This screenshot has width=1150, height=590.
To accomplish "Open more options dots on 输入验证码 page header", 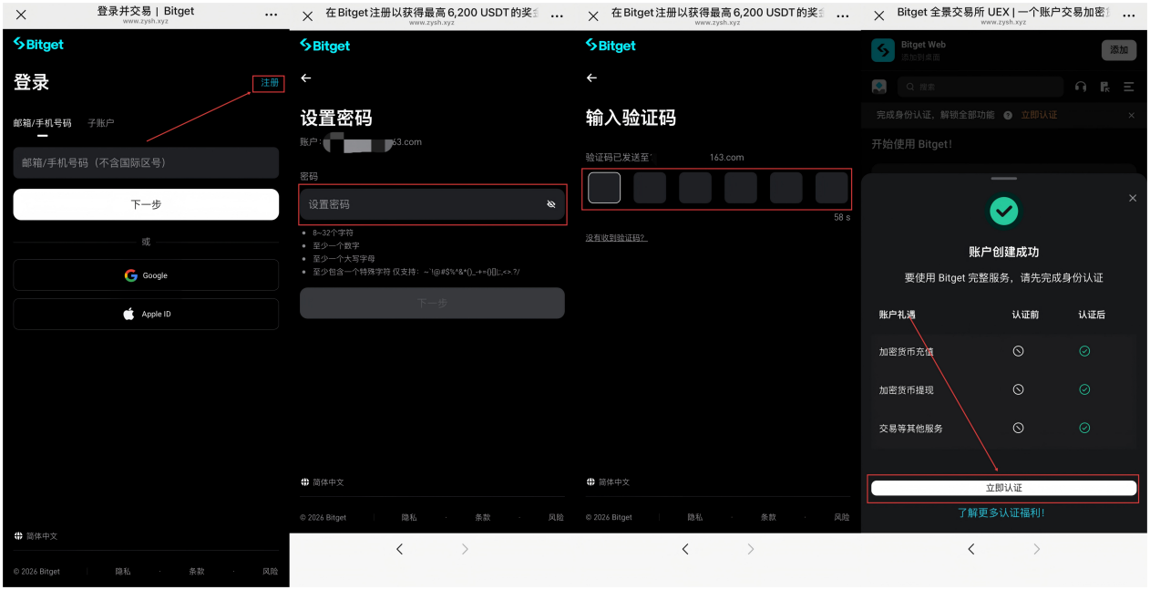I will (x=843, y=16).
